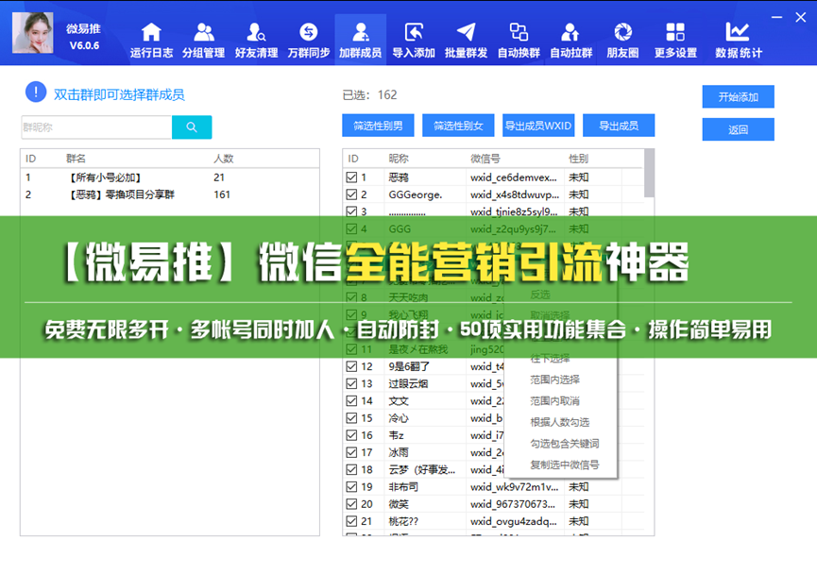817x574 pixels.
Task: Minimize the 微易推 window
Action: point(777,17)
